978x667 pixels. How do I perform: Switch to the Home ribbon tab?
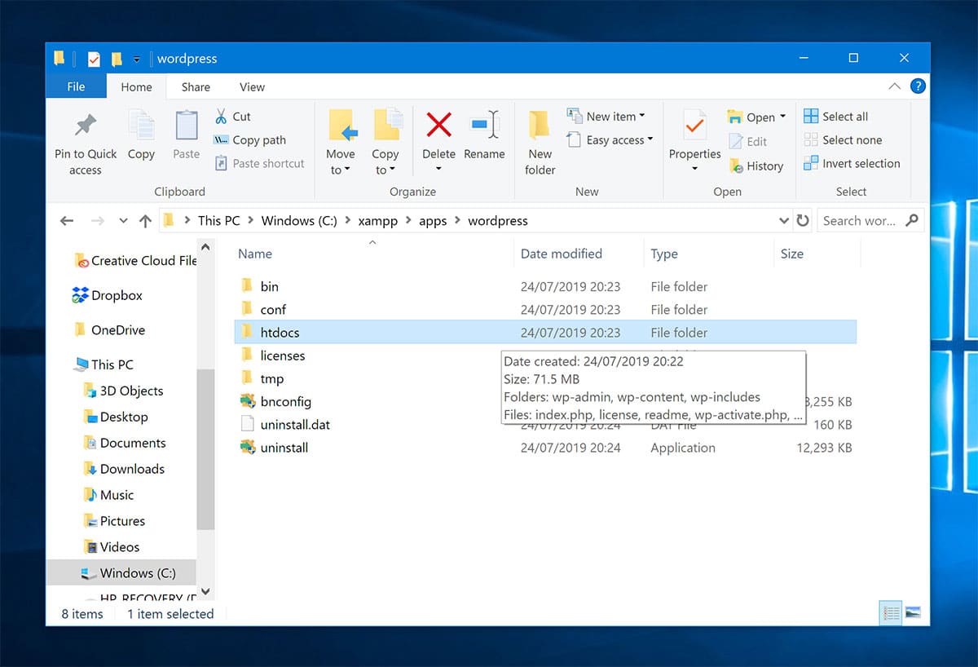pyautogui.click(x=136, y=86)
